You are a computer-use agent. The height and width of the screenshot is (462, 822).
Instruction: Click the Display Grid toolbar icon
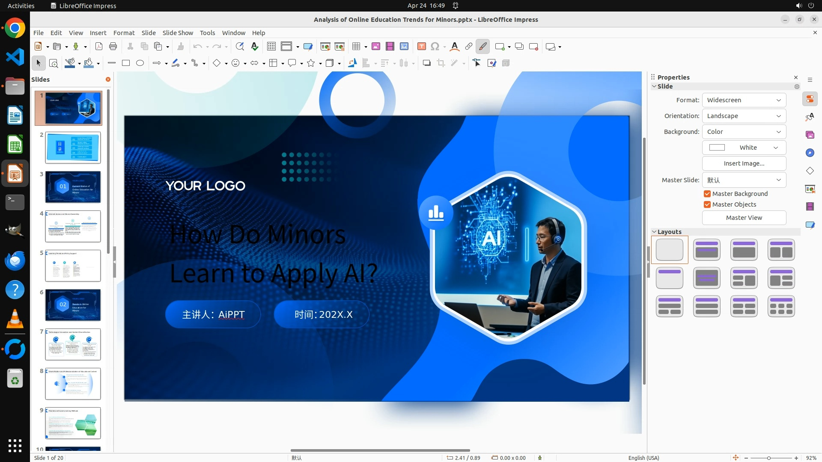coord(271,47)
